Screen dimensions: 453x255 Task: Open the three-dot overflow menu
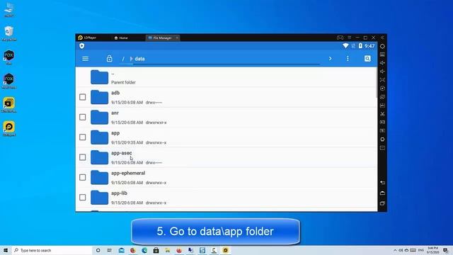click(x=348, y=59)
